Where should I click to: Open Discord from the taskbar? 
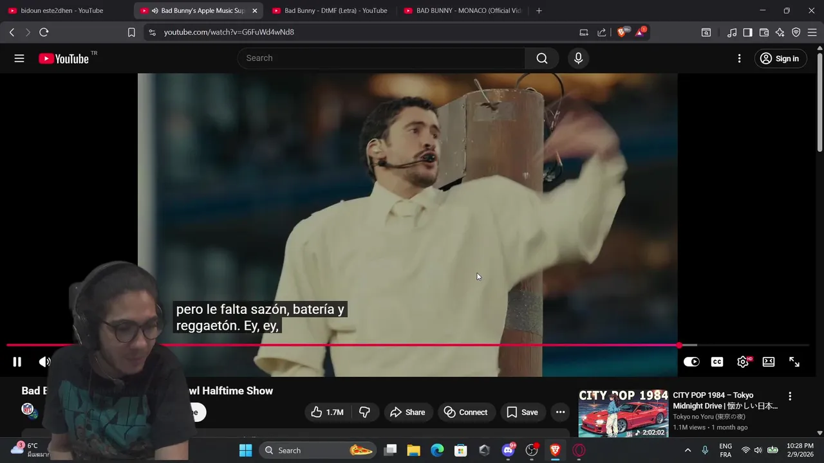click(x=508, y=450)
